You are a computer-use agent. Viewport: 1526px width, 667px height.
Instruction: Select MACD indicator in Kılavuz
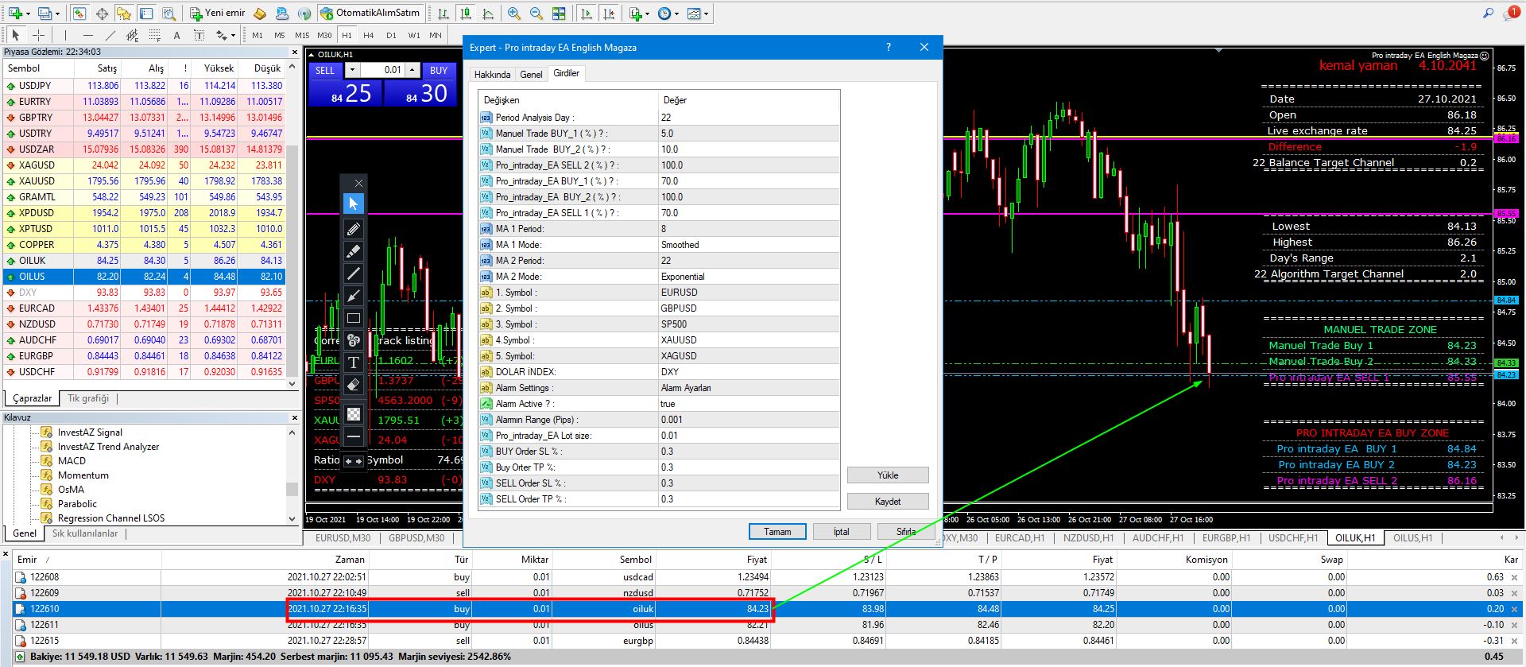tap(72, 461)
